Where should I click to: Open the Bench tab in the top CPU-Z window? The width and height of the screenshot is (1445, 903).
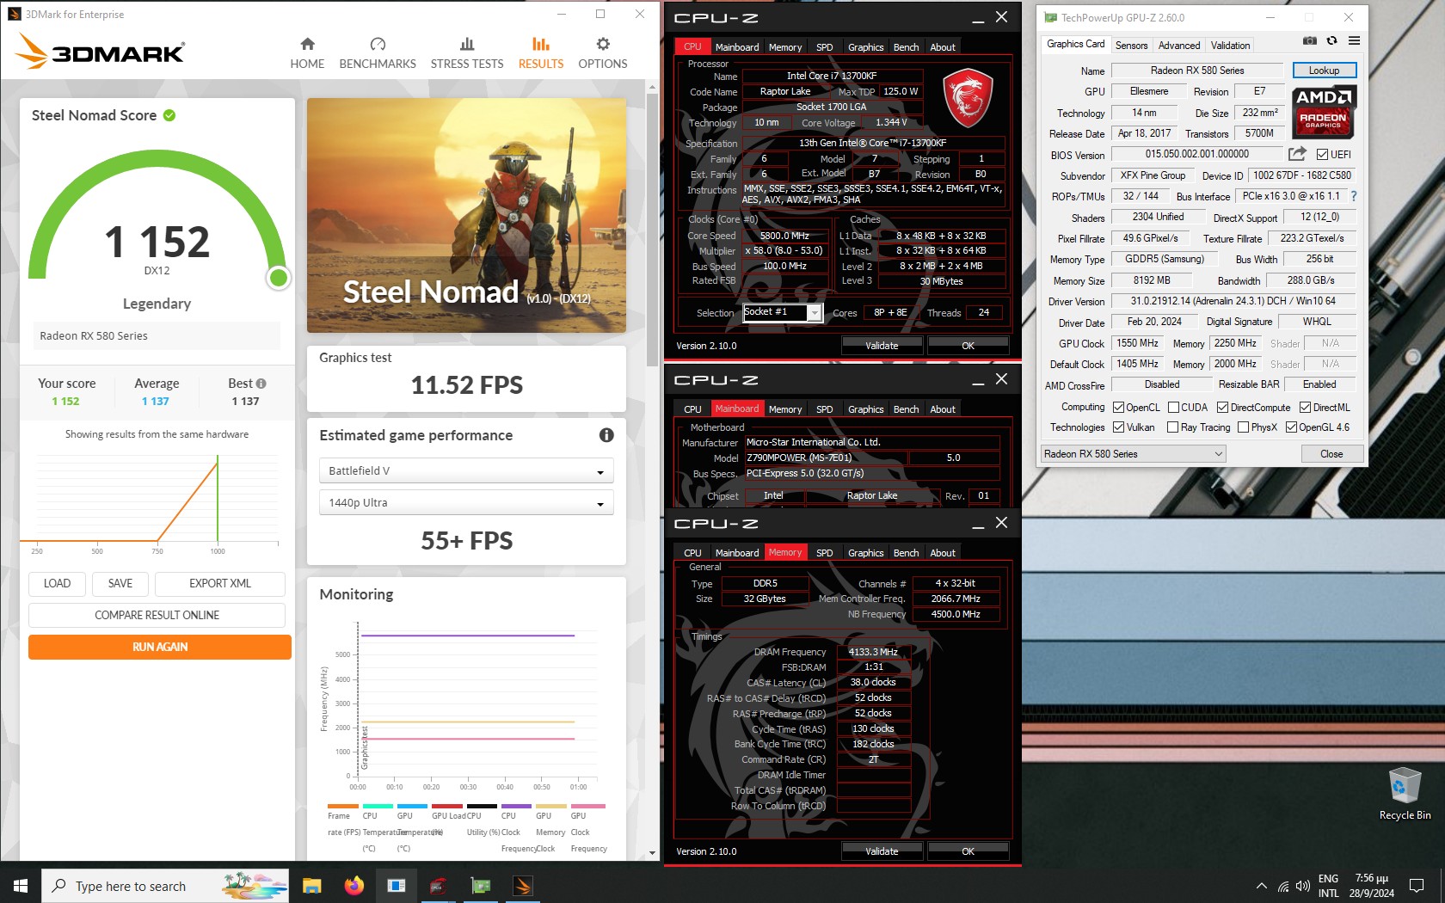click(906, 47)
